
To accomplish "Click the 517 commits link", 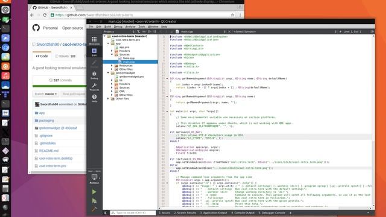I will 60,80.
